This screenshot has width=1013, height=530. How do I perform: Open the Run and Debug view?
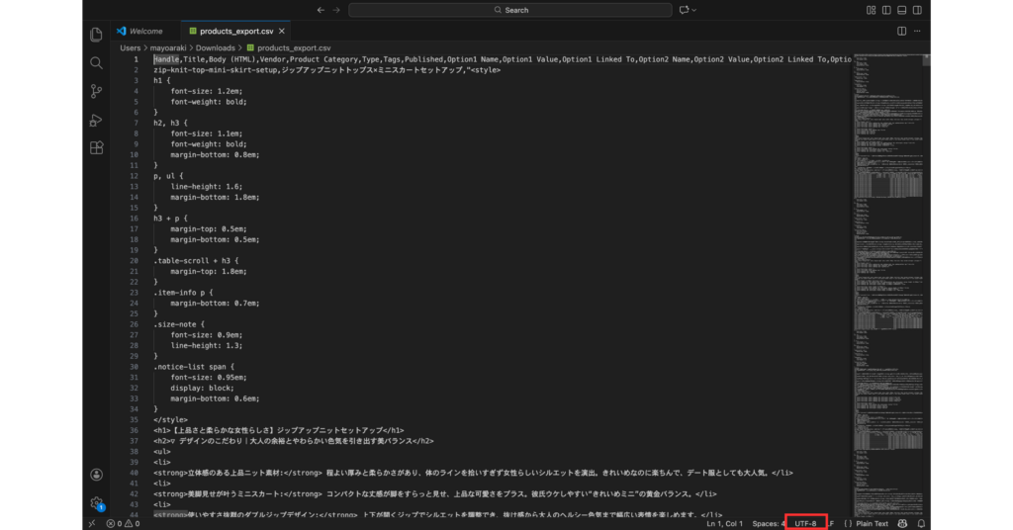[96, 120]
